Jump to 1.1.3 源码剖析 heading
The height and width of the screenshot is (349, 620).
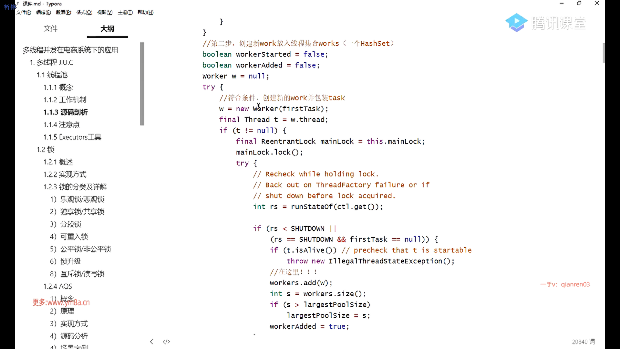tap(66, 112)
